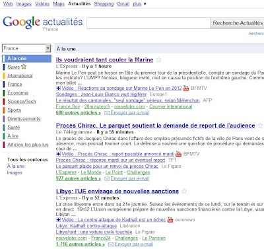Open 'Libye/raid : une voiture civile touchée'
264x249 pixels.
point(94,232)
